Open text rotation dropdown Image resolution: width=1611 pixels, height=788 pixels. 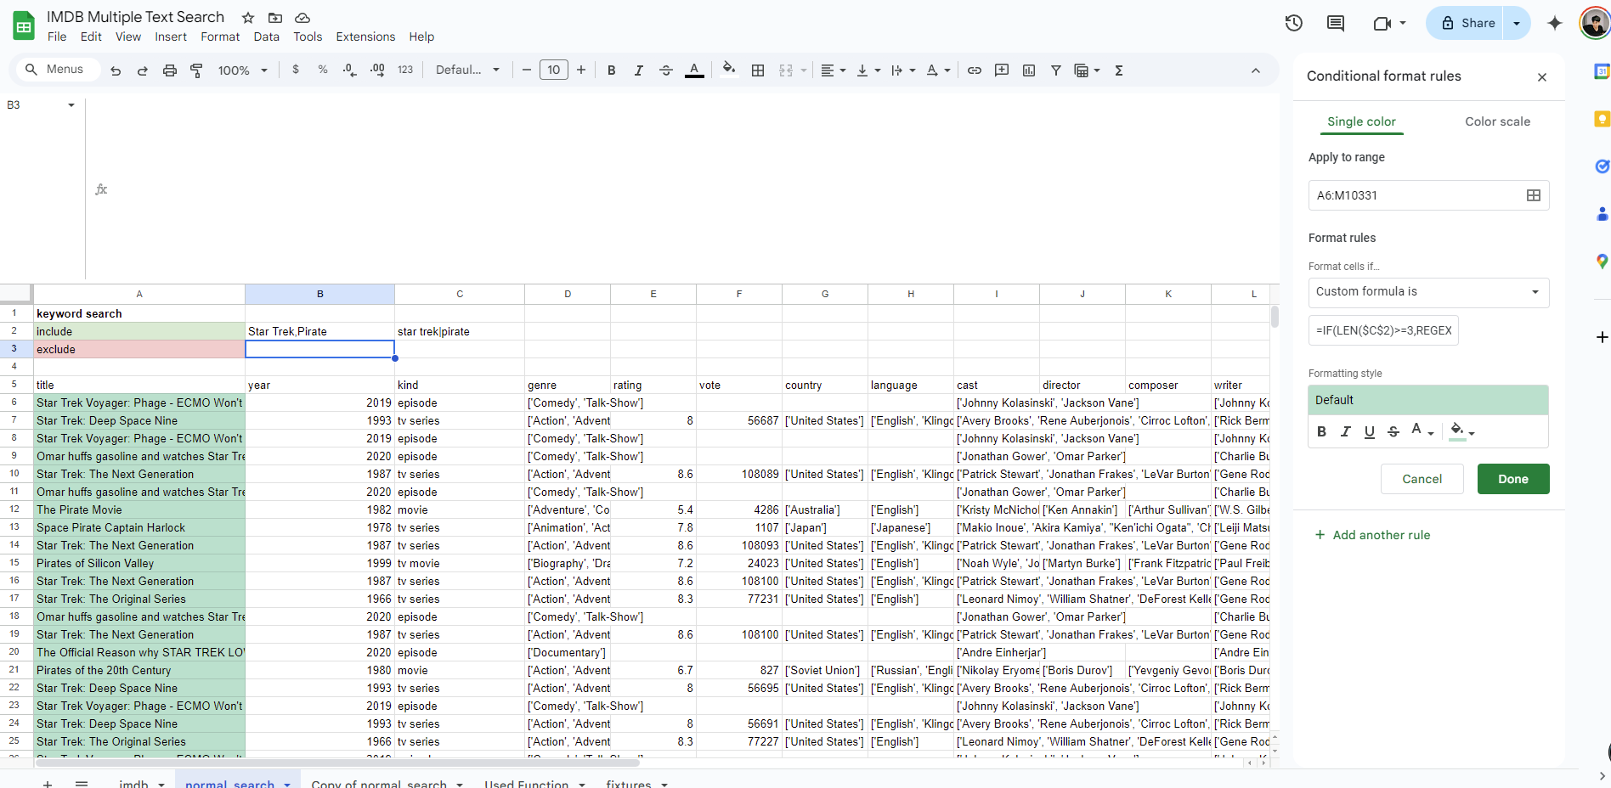point(938,70)
